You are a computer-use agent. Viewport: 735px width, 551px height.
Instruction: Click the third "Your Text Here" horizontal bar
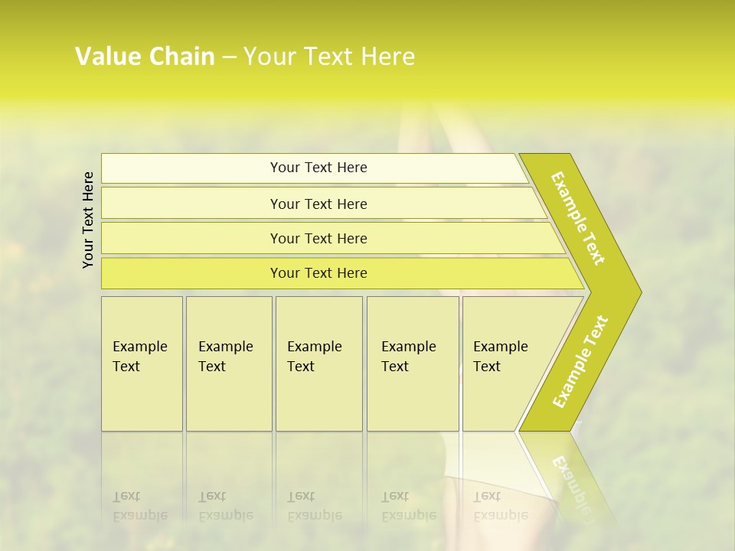coord(333,238)
